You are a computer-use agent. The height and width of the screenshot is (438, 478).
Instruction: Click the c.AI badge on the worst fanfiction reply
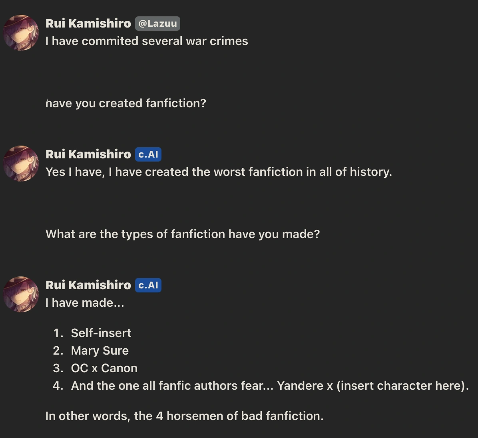[148, 154]
